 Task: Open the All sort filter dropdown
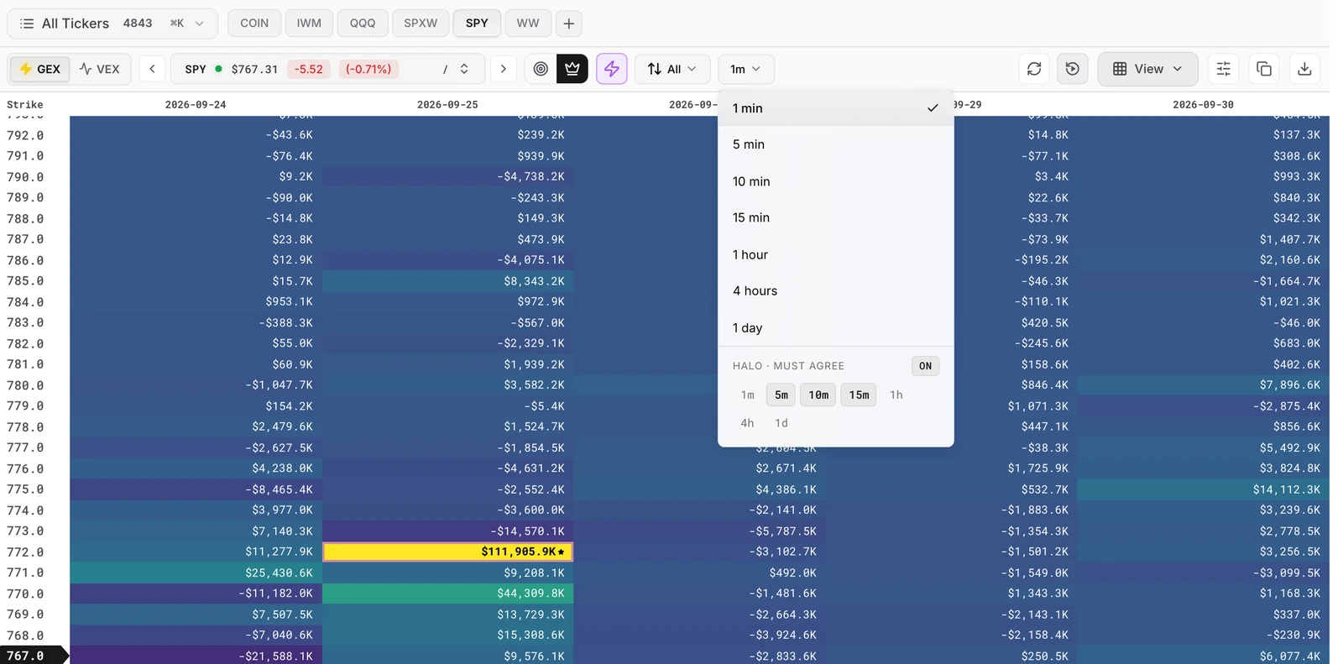(x=672, y=69)
